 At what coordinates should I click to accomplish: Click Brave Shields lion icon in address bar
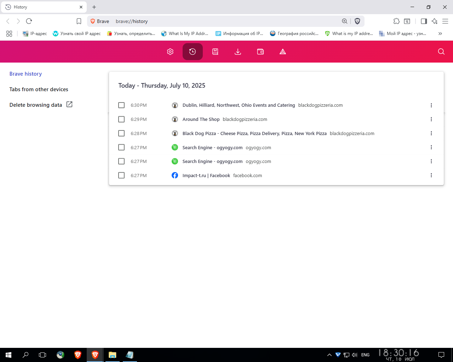tap(357, 21)
